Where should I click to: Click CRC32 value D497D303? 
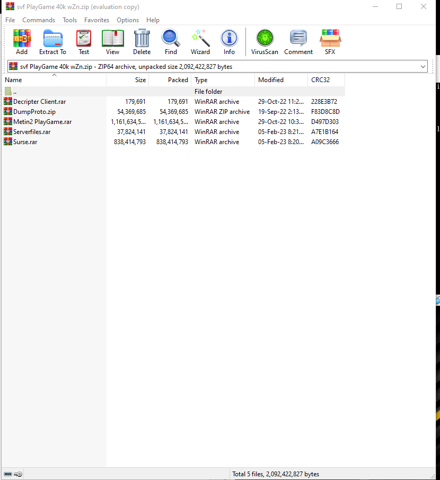coord(325,121)
